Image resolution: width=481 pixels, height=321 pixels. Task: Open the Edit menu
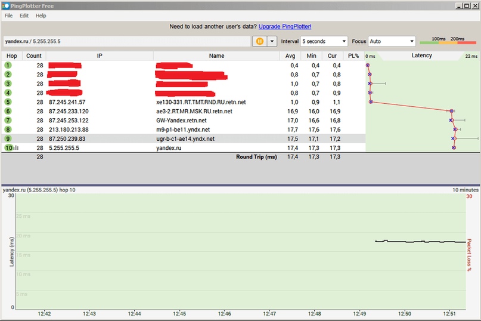pos(24,16)
